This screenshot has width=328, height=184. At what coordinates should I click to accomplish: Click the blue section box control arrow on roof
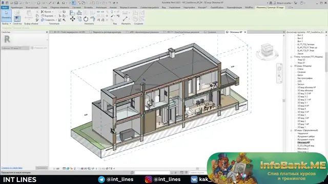144,80
